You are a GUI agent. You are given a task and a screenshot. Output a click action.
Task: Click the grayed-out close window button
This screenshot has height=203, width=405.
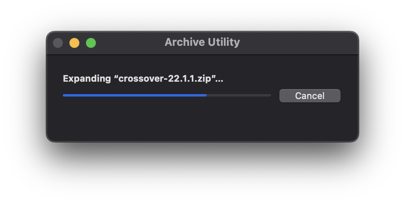tap(58, 43)
